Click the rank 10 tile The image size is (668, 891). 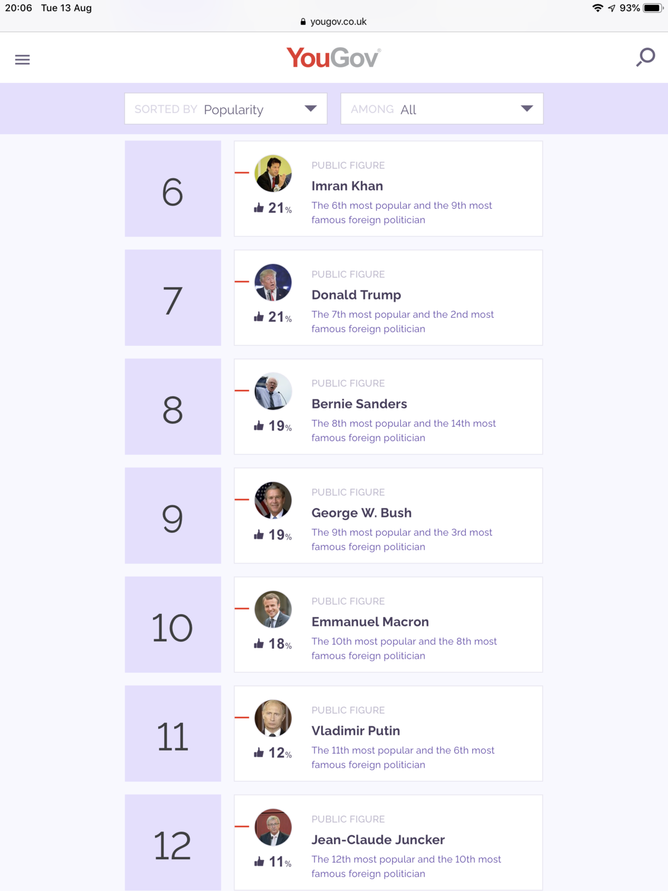[x=173, y=625]
